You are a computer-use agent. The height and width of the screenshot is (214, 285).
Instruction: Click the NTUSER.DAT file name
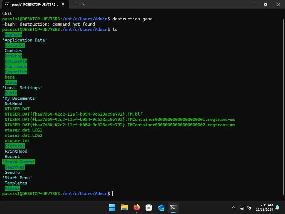tap(17, 109)
